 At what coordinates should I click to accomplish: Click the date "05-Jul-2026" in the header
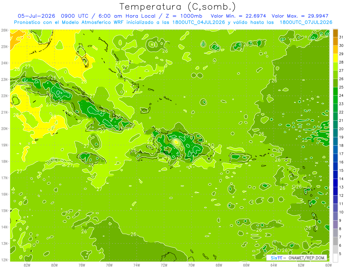36,16
